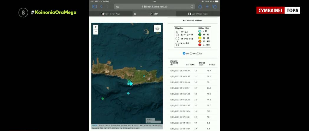Switch to the GEIN tab
Viewport: 309px width, 131px height.
pyautogui.click(x=154, y=14)
